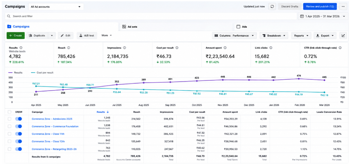Click the 14.75% leads conversion rate cell
The image size is (349, 164).
click(337, 149)
